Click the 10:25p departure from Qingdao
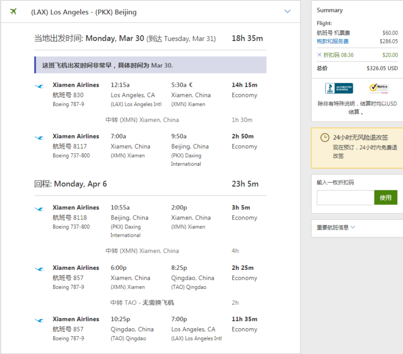Viewport: 403px width, 354px height. pyautogui.click(x=120, y=319)
